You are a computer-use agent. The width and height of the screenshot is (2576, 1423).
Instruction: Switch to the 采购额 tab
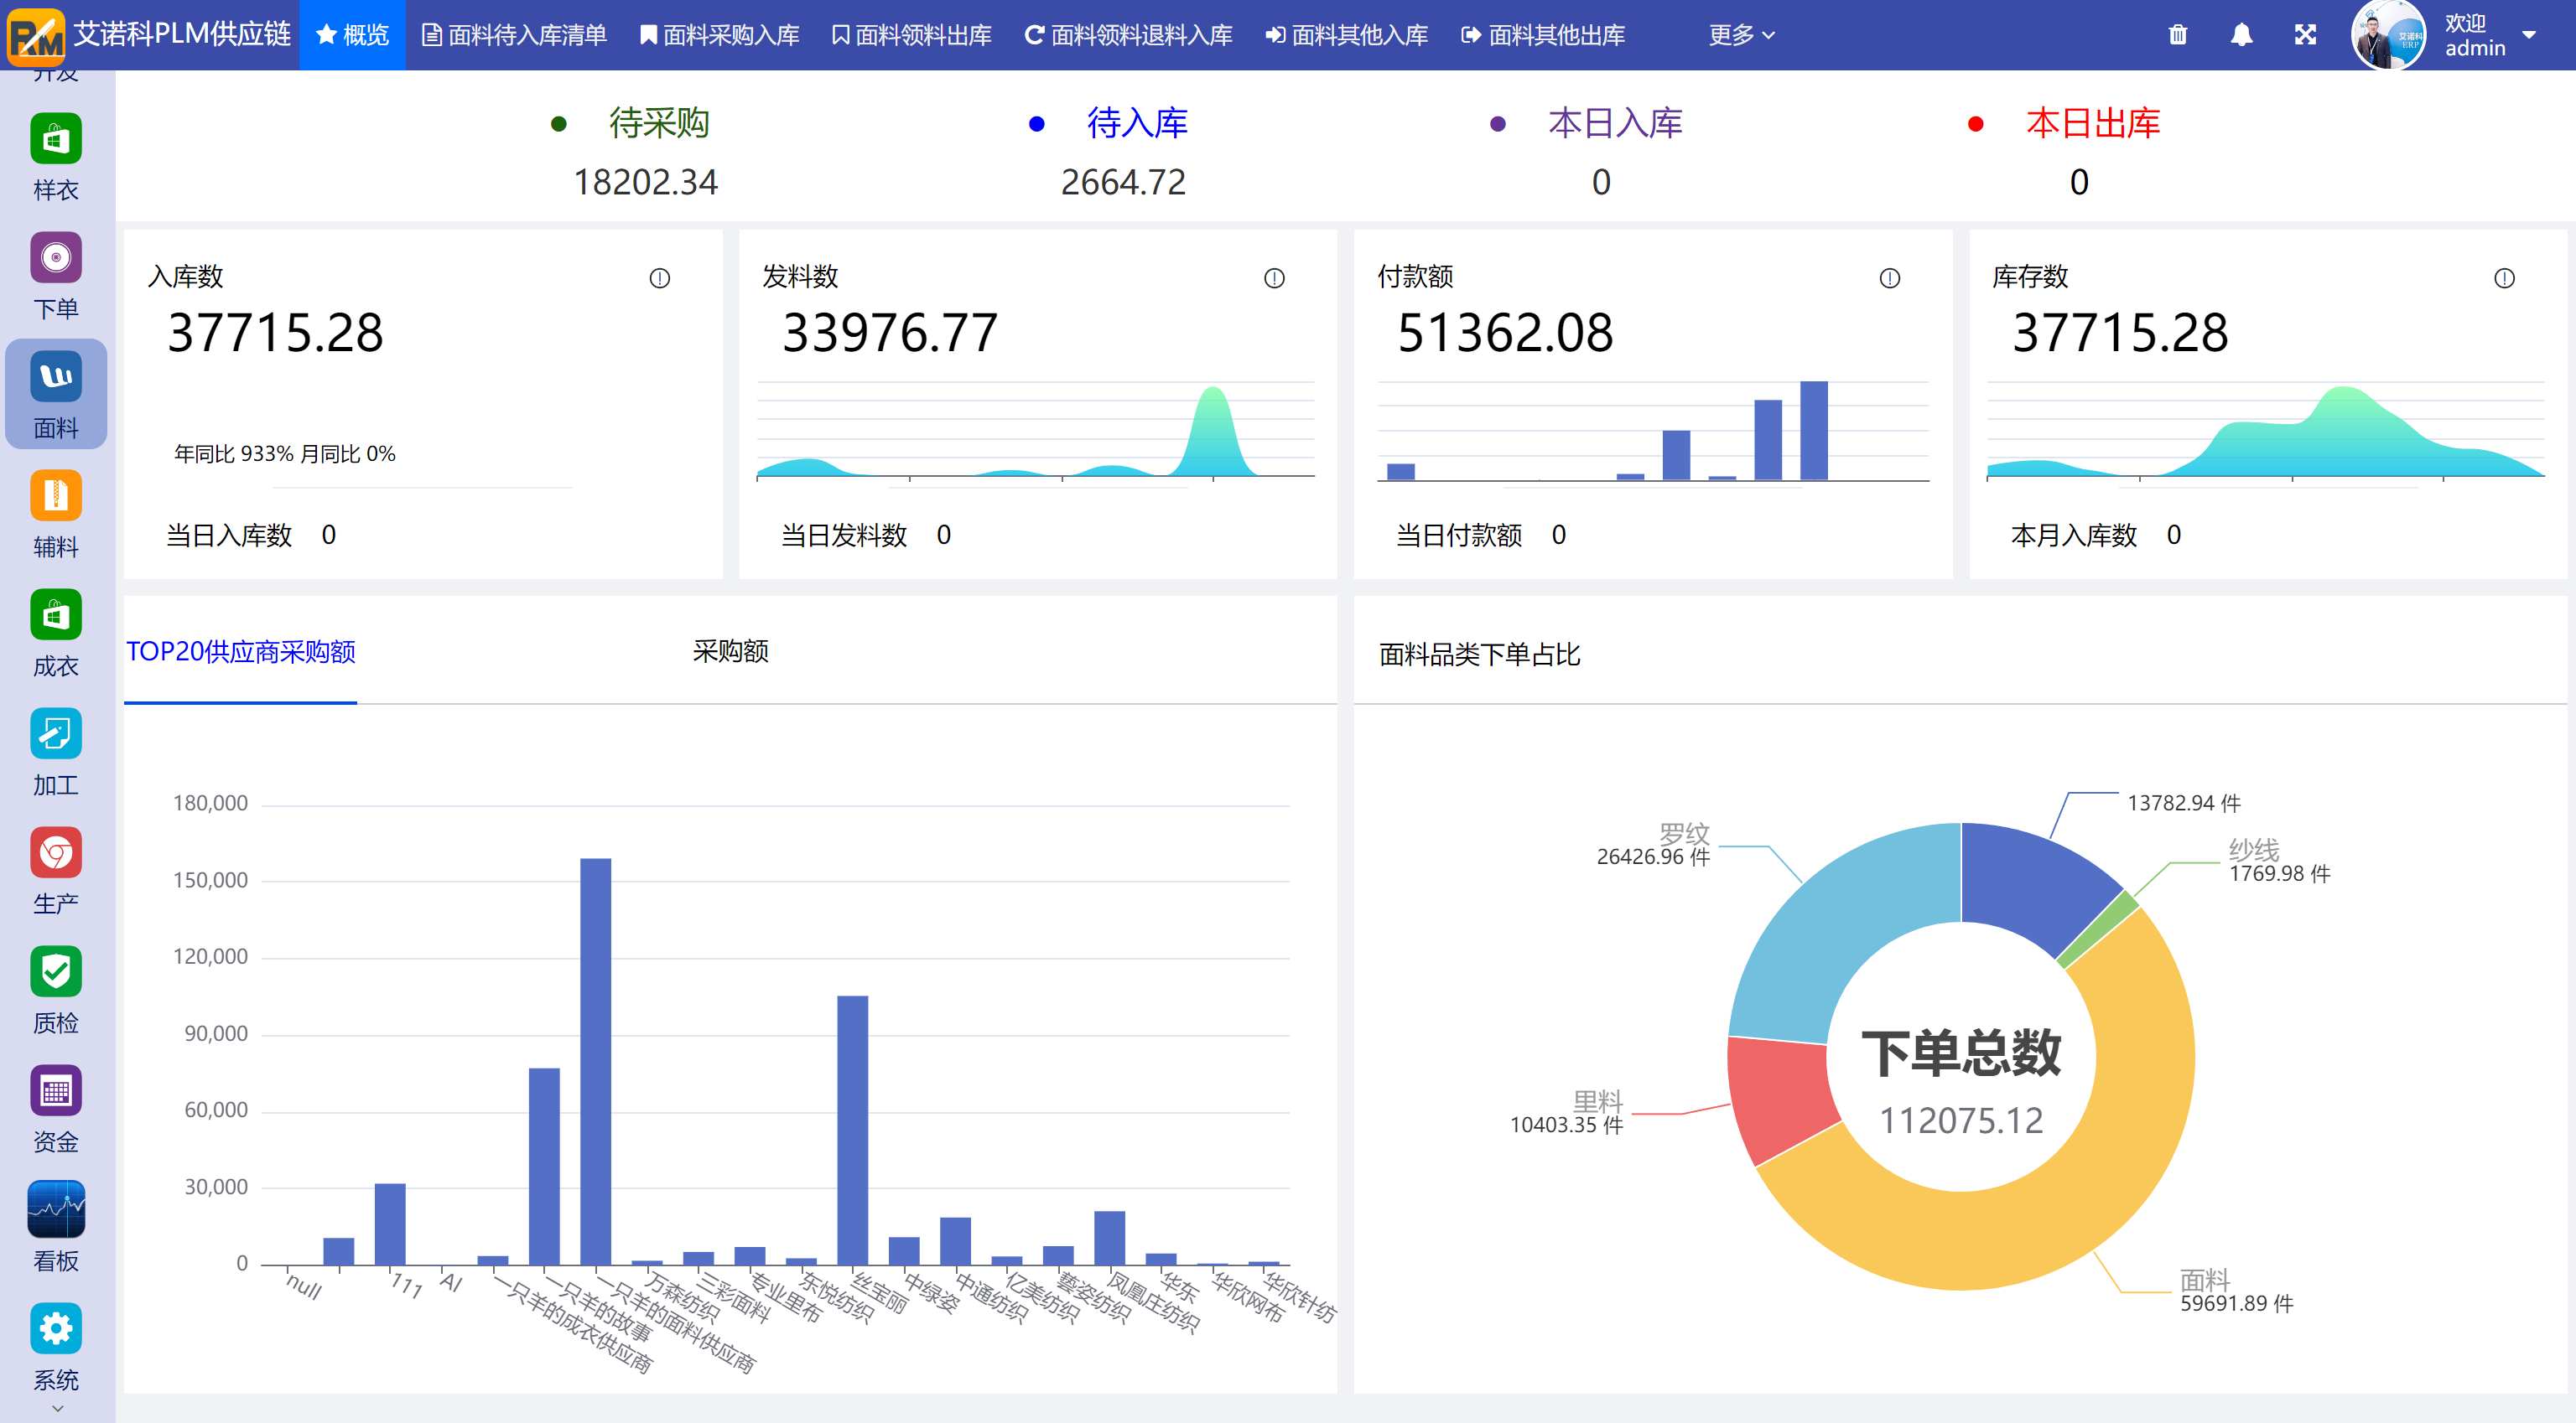pos(730,651)
